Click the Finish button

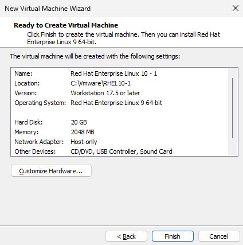pos(173,236)
